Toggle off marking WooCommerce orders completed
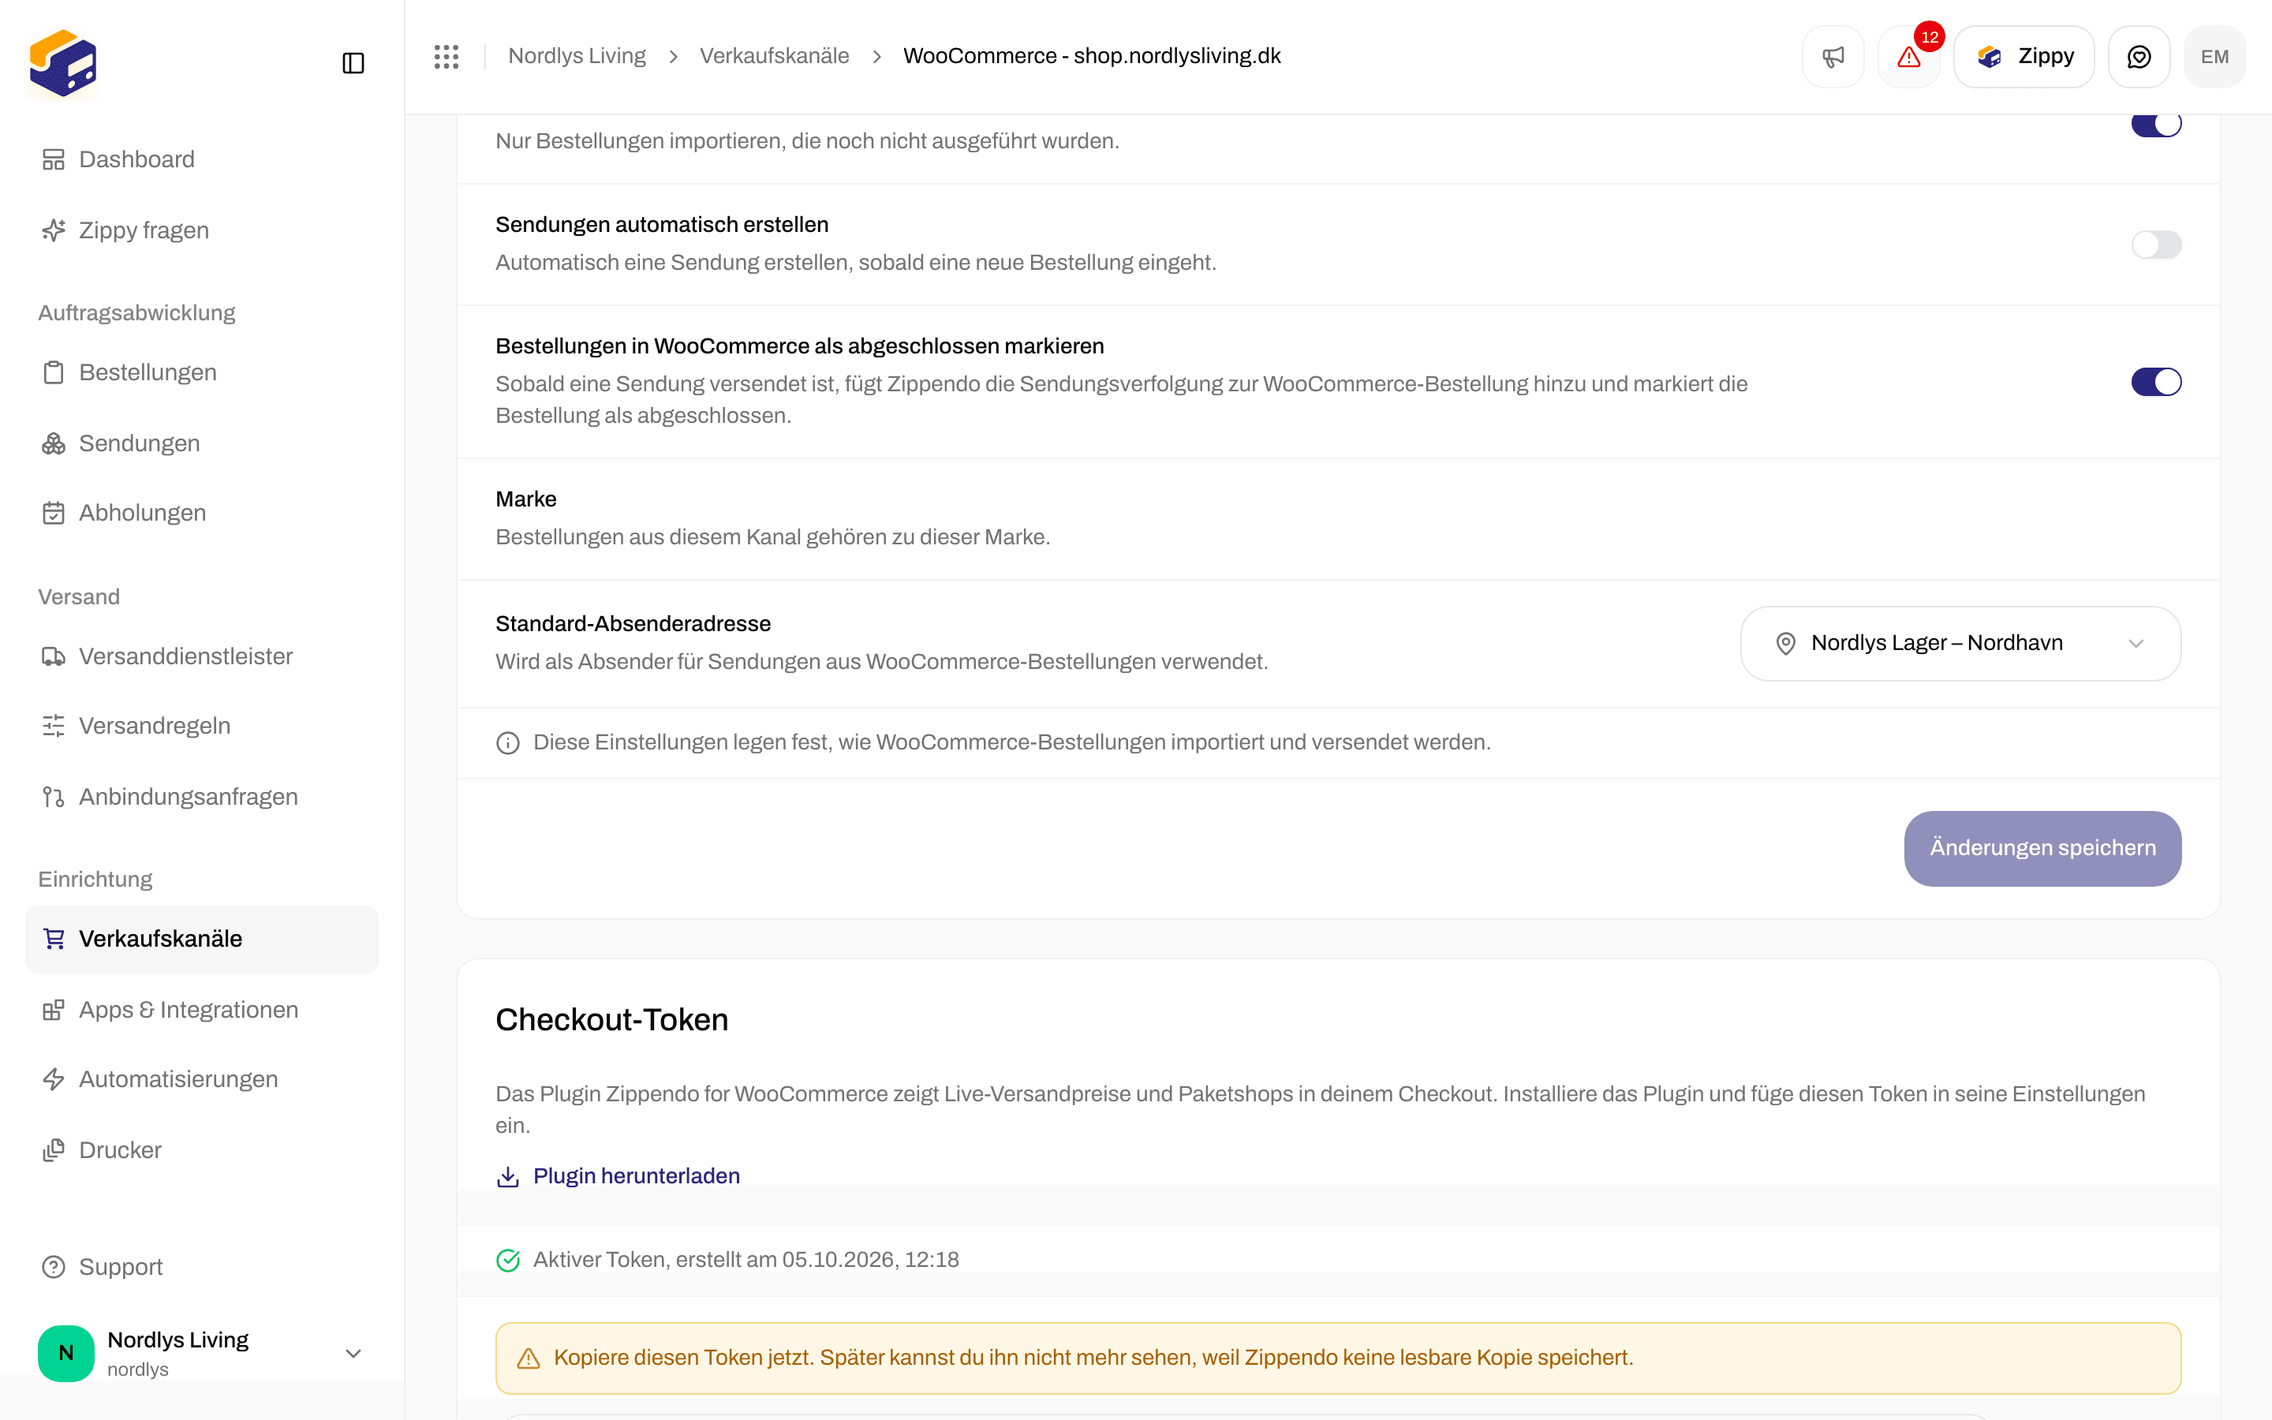The height and width of the screenshot is (1420, 2272). pyautogui.click(x=2157, y=383)
